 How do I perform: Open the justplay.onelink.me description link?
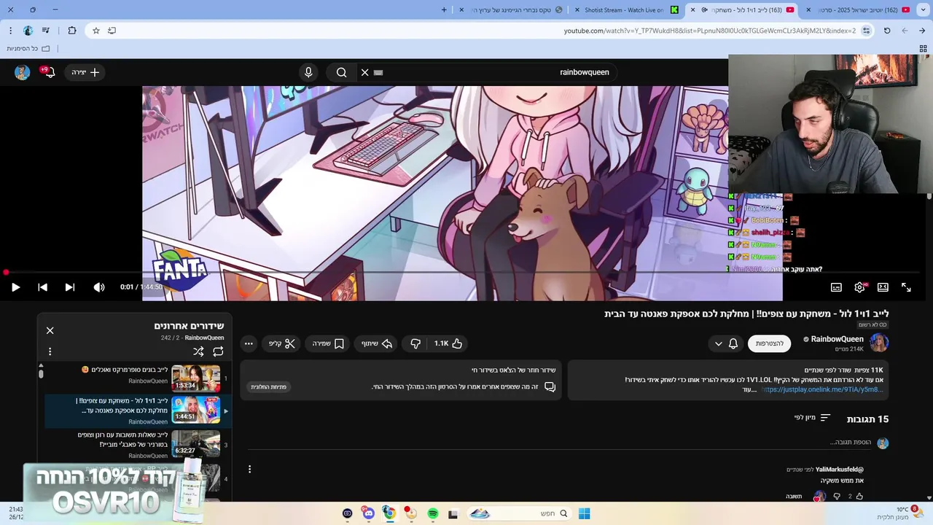coord(823,389)
